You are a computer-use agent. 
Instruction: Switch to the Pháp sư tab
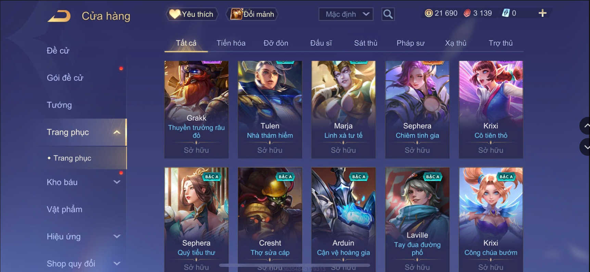point(410,43)
